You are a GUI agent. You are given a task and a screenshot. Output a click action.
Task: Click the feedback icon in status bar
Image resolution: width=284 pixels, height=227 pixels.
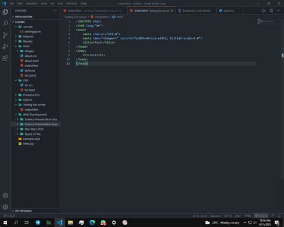click(x=273, y=216)
